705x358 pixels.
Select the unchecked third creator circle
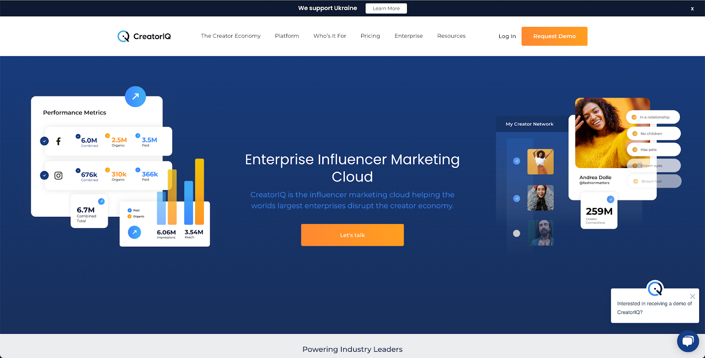(517, 234)
